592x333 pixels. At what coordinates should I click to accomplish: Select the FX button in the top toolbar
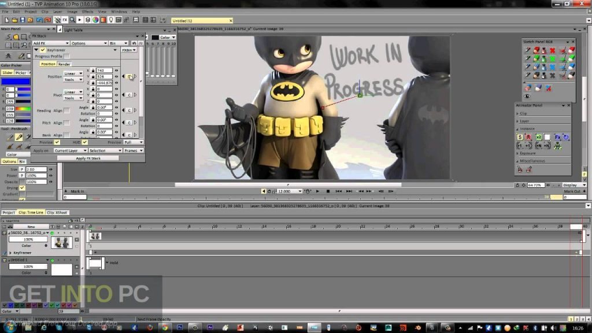click(65, 20)
